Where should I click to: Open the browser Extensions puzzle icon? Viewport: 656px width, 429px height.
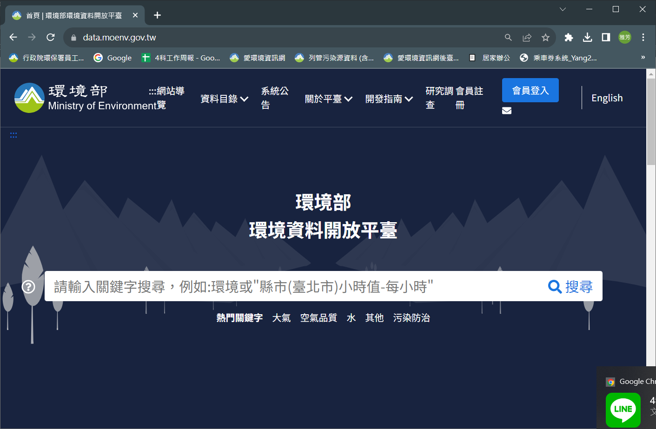[569, 37]
